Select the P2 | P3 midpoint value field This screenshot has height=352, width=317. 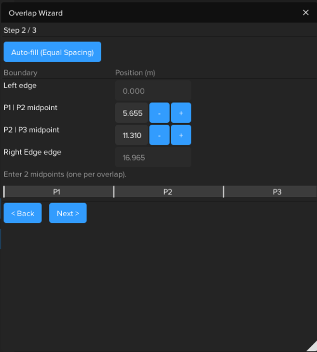132,135
